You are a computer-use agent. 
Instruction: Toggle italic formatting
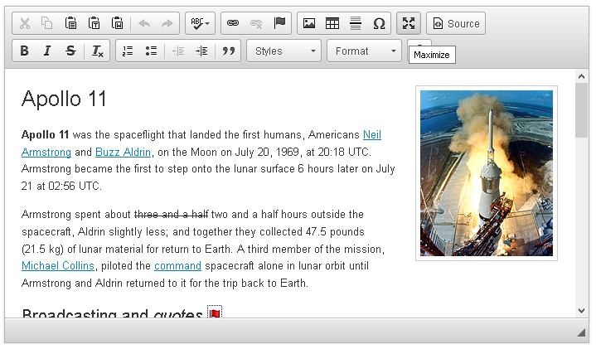[47, 51]
